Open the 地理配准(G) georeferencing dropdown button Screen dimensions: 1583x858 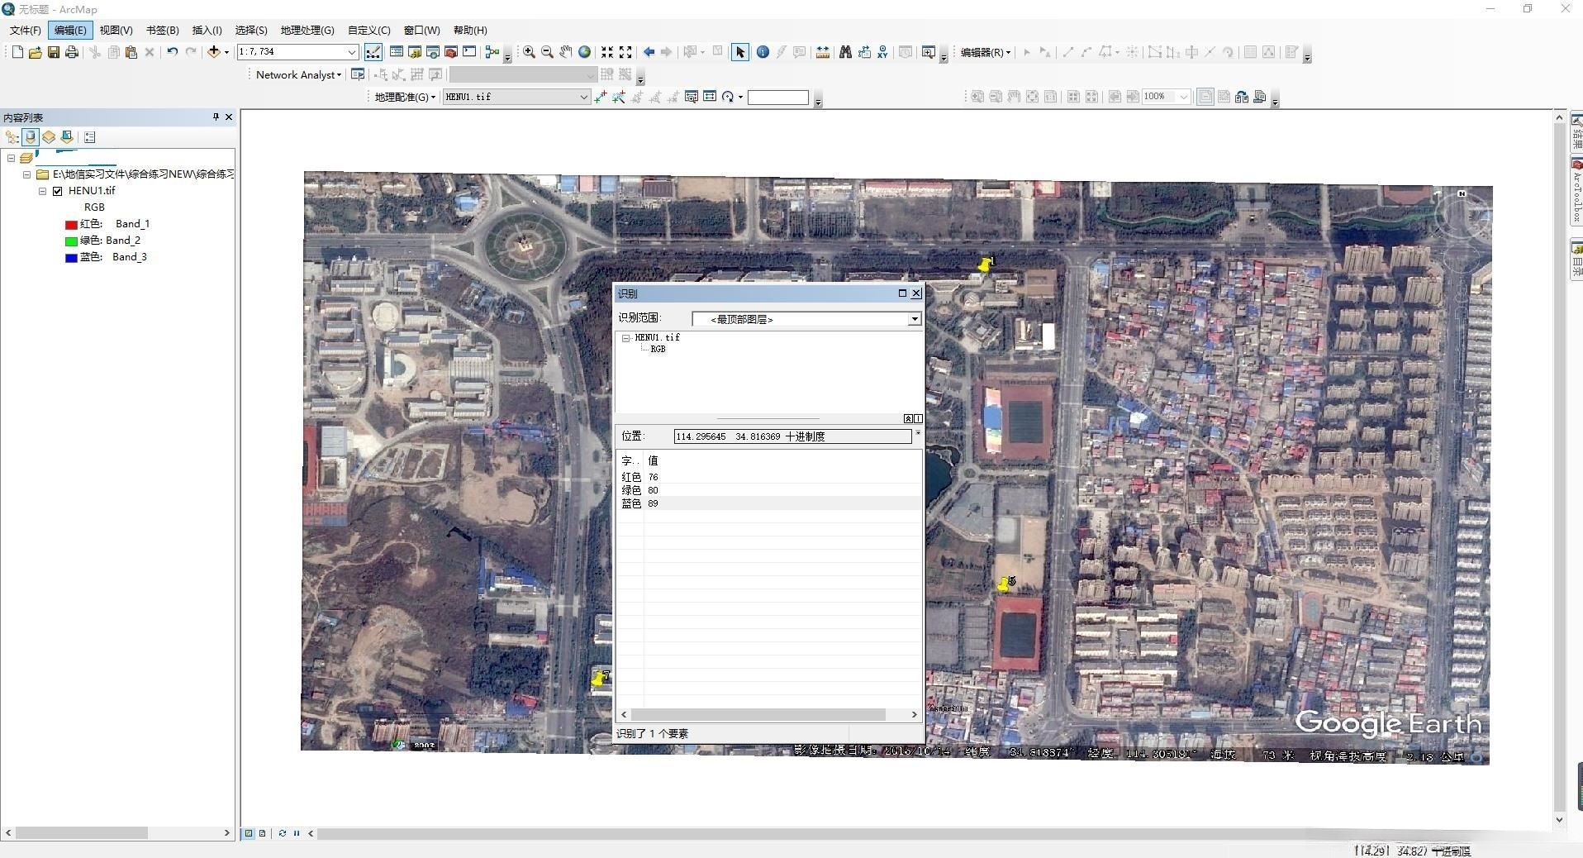pyautogui.click(x=405, y=98)
